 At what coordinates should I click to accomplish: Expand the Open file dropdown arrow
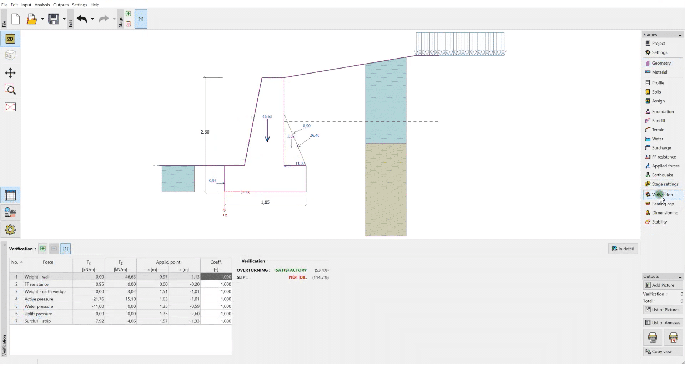tap(42, 19)
